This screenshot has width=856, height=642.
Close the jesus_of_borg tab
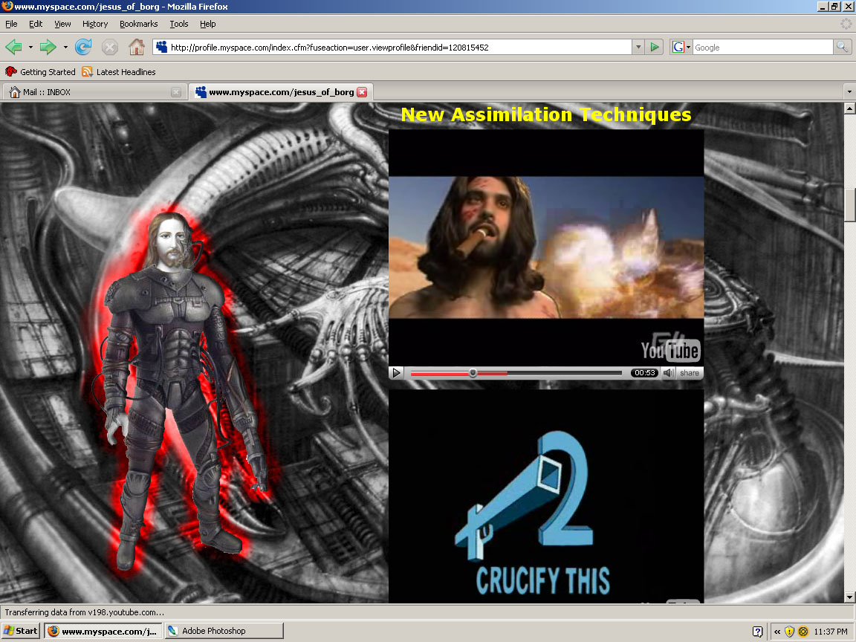click(362, 92)
